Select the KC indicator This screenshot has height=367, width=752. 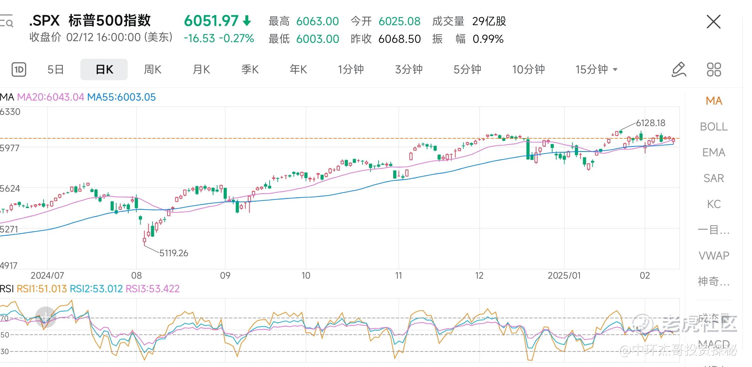click(x=714, y=204)
